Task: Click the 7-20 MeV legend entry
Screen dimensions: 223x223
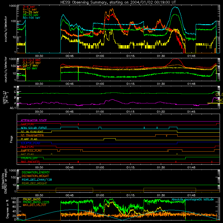Action: [x=30, y=68]
